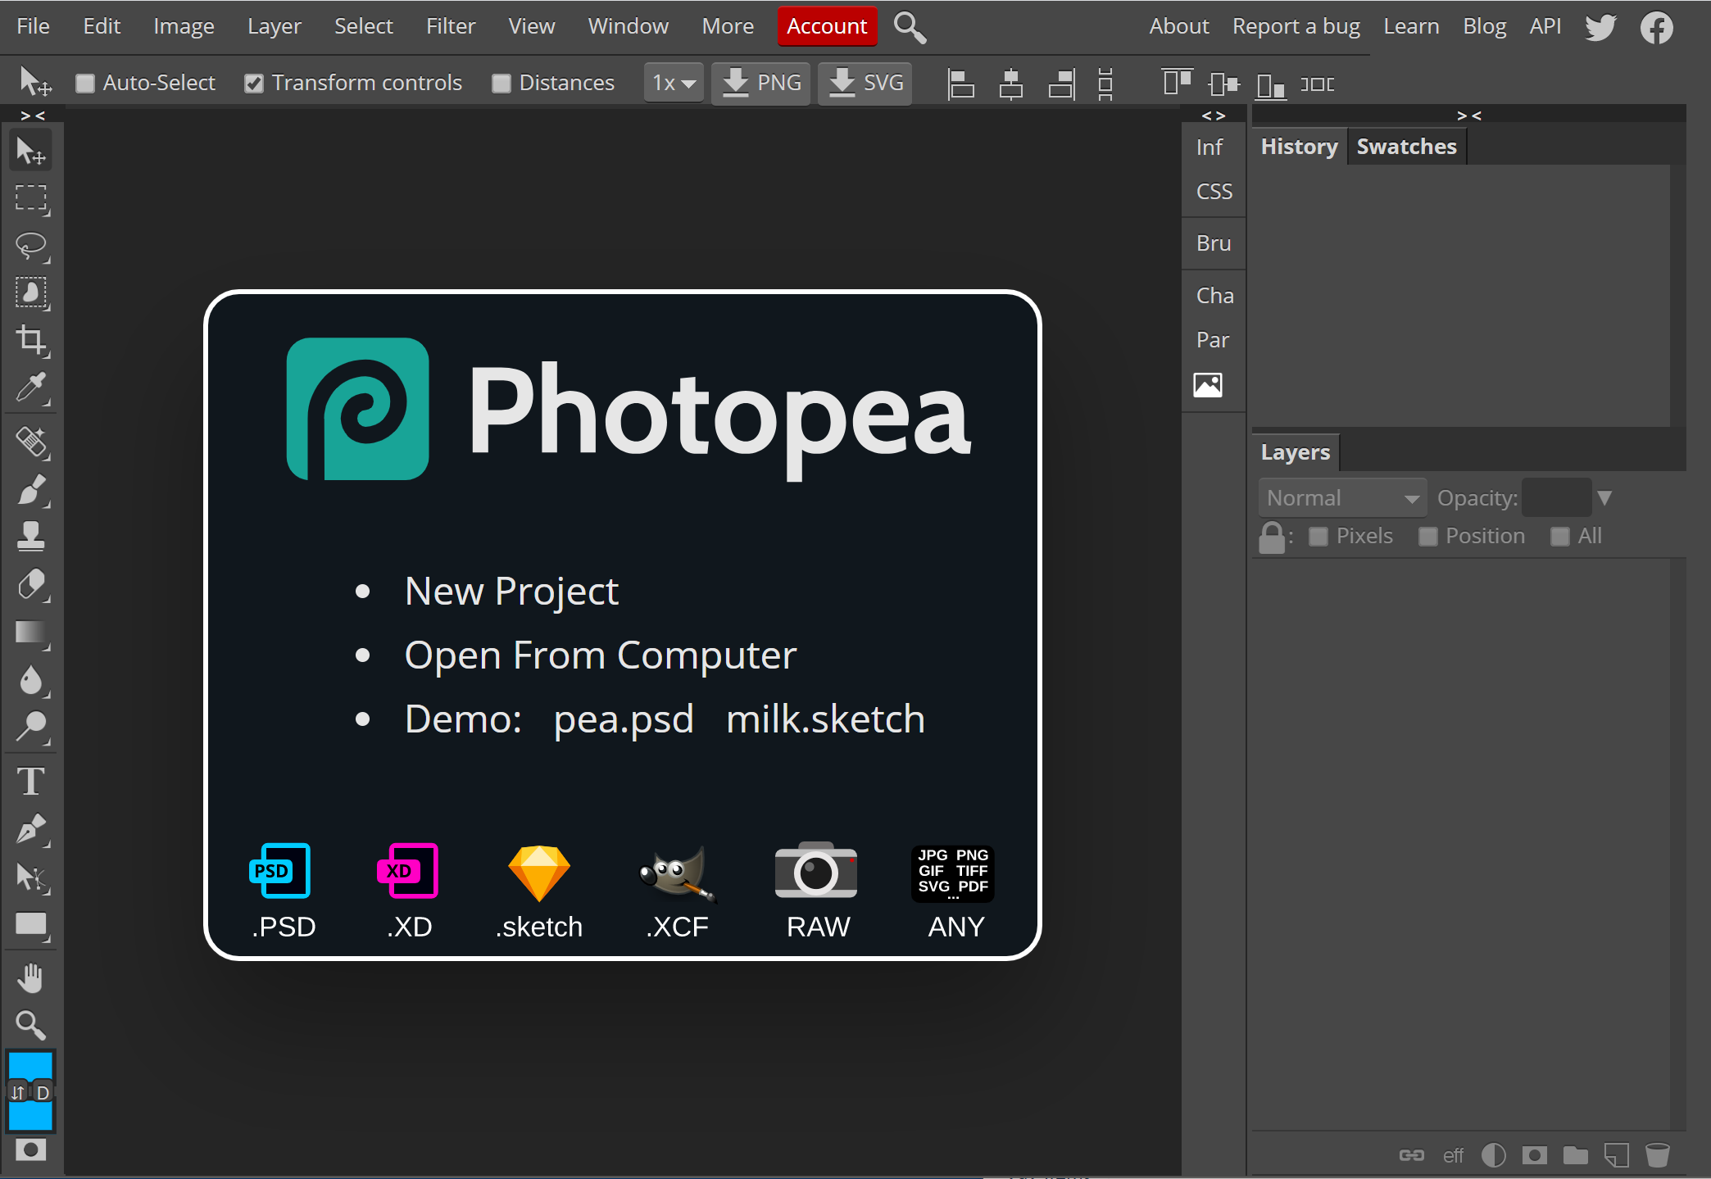The height and width of the screenshot is (1179, 1711).
Task: Collapse the toolbox with the >< arrows
Action: (x=33, y=116)
